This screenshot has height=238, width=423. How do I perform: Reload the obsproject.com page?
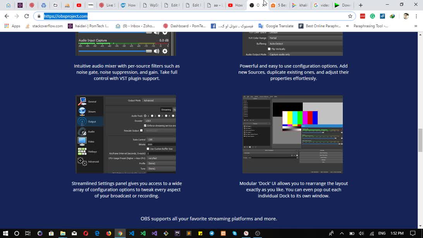[x=27, y=16]
